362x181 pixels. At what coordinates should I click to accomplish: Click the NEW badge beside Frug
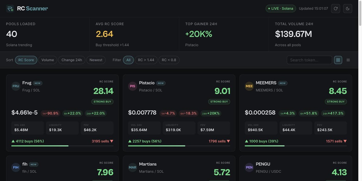tap(37, 83)
